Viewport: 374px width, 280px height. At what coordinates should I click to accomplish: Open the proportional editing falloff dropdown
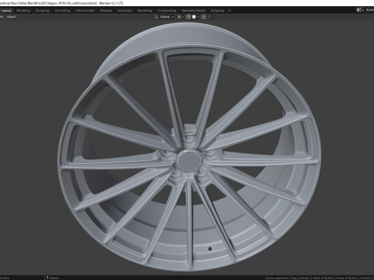point(211,17)
